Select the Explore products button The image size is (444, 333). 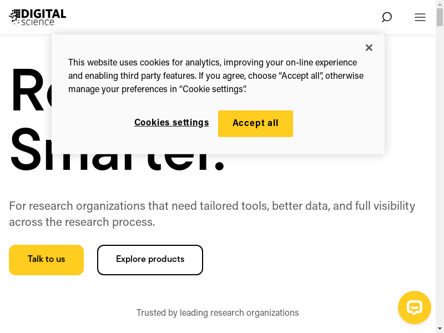tap(150, 260)
